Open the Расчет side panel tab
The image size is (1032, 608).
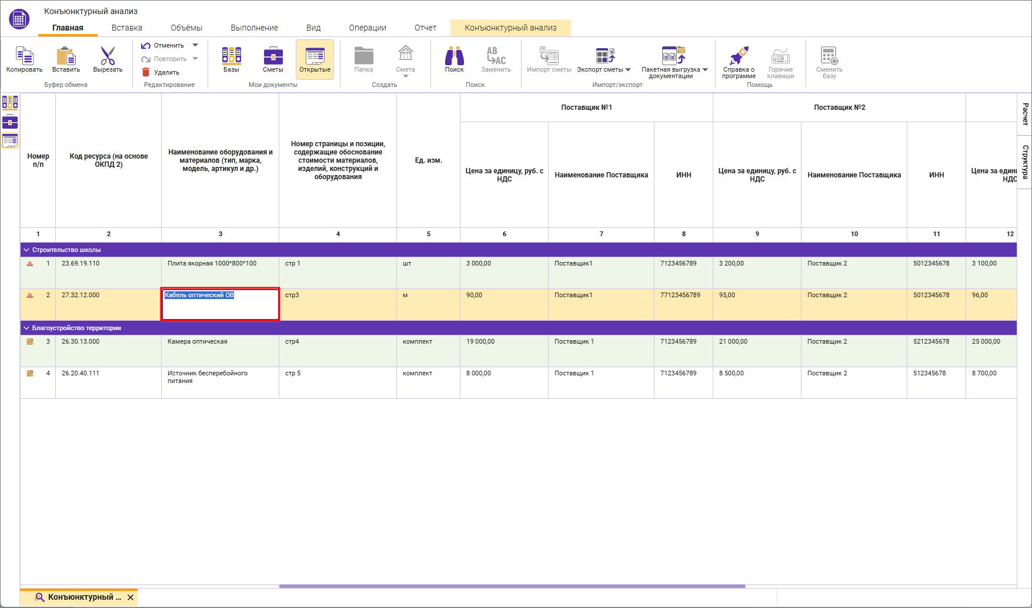tap(1025, 114)
